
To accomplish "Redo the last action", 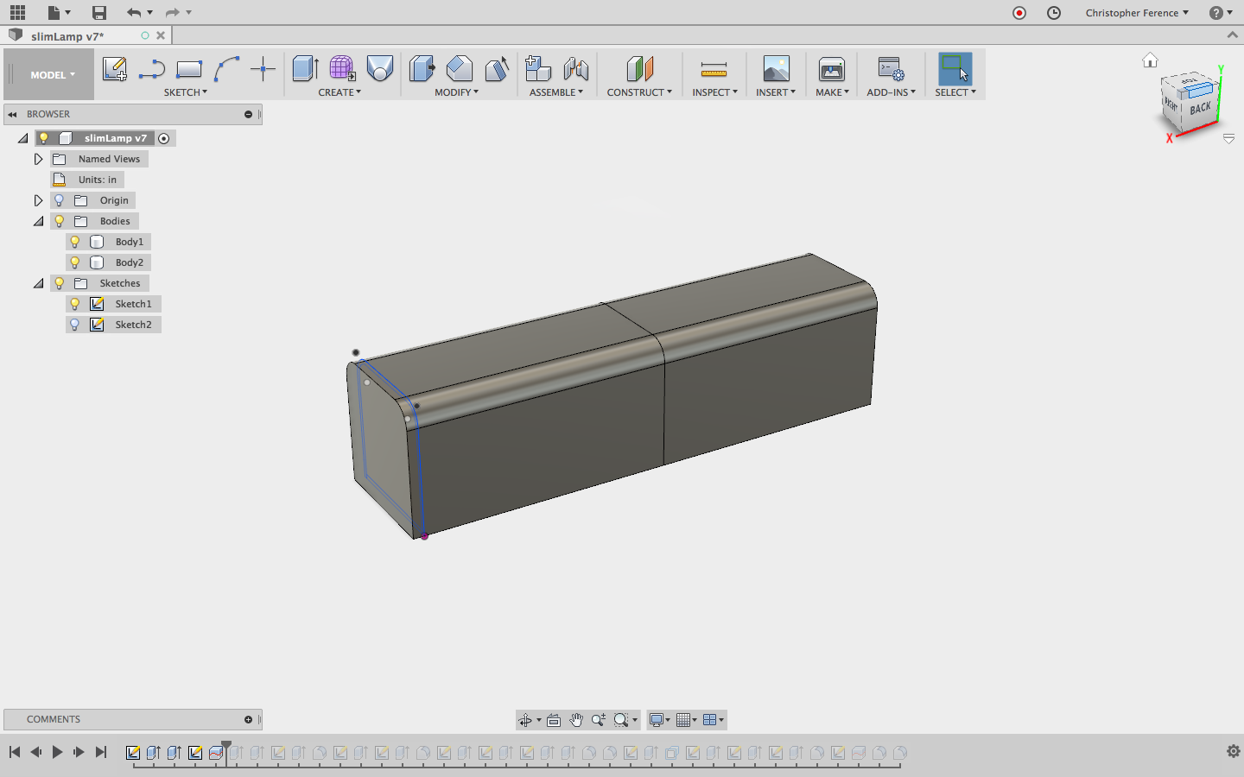I will 172,12.
